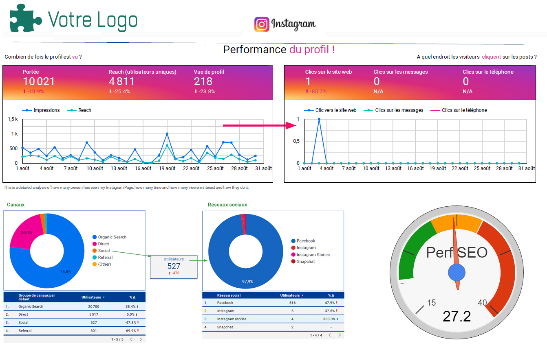Click the 19 août peak on Impressions line
Viewport: 547px width, 354px height.
tap(167, 133)
